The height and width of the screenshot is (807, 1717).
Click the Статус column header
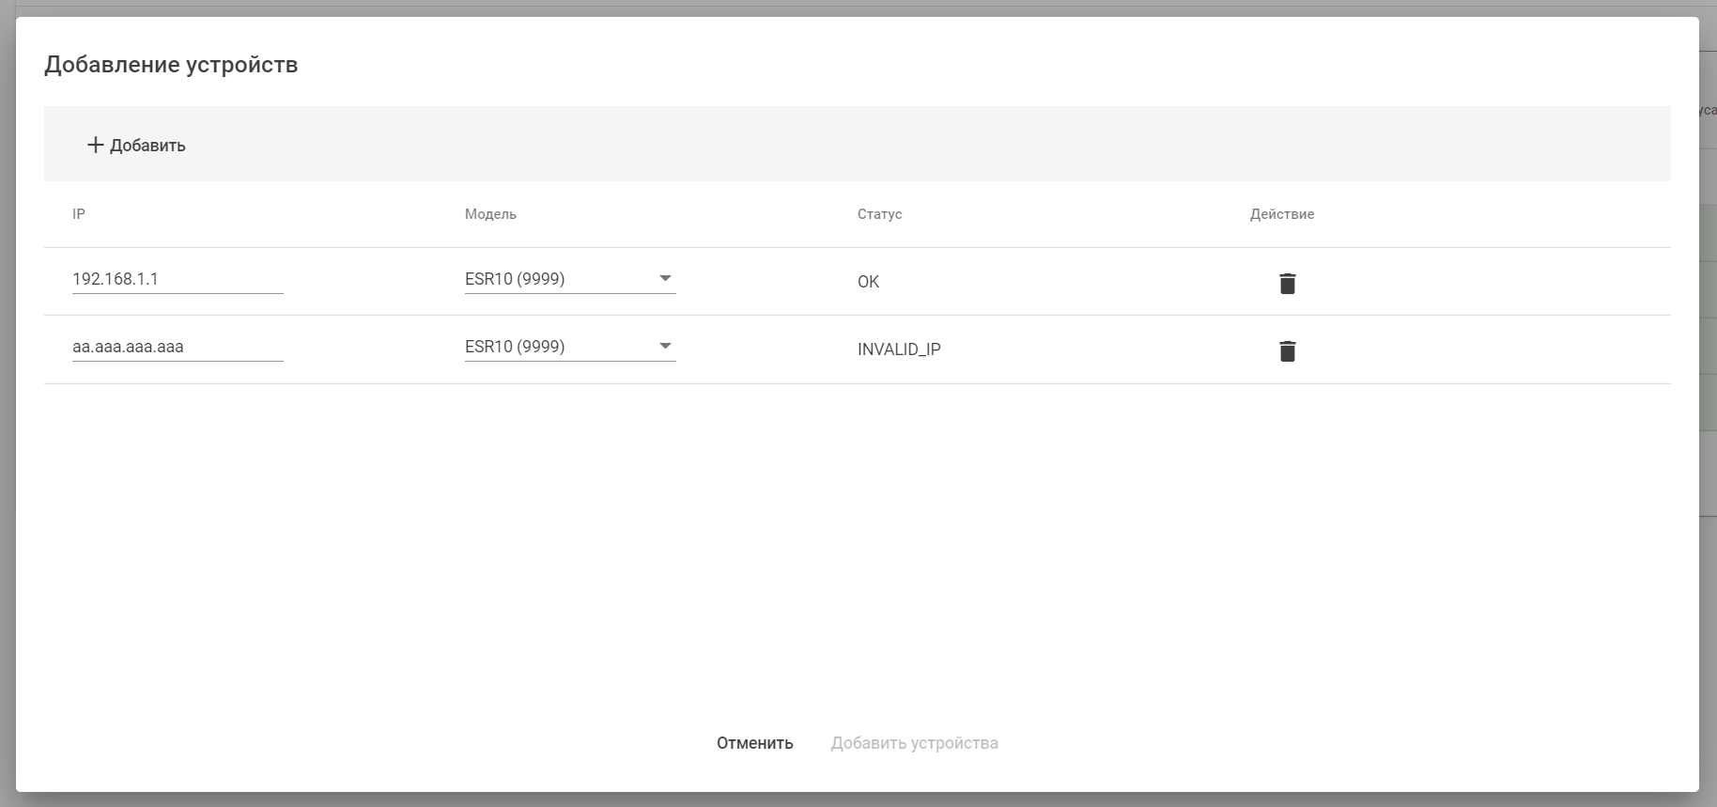coord(879,214)
